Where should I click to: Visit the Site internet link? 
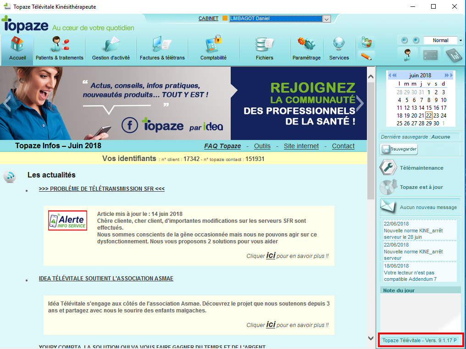point(301,146)
